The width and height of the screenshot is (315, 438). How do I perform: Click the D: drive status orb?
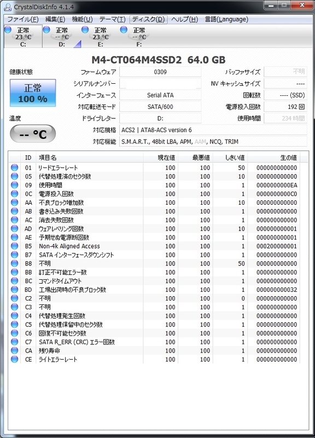(46, 30)
